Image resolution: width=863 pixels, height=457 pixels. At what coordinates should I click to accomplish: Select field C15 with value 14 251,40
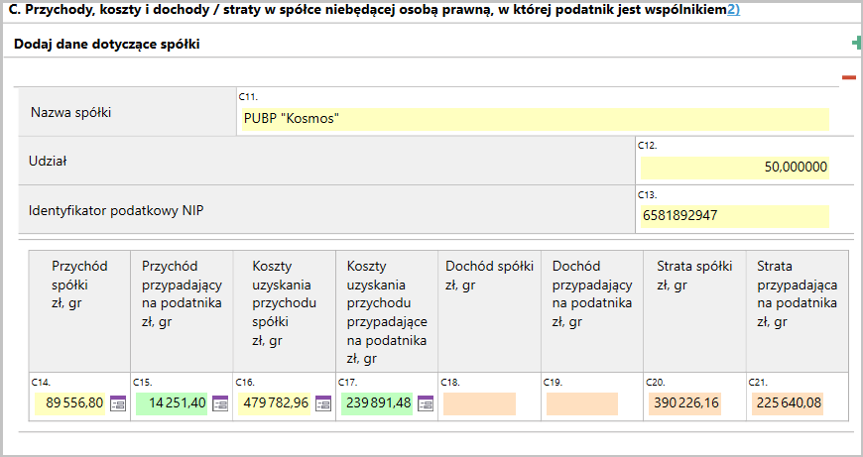point(172,403)
